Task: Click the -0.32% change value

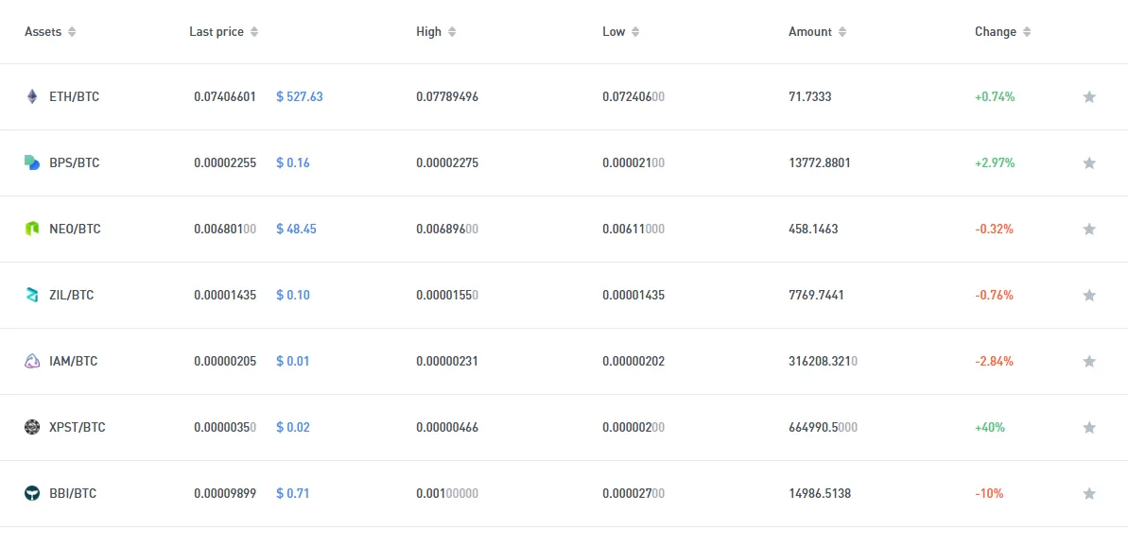Action: point(994,229)
